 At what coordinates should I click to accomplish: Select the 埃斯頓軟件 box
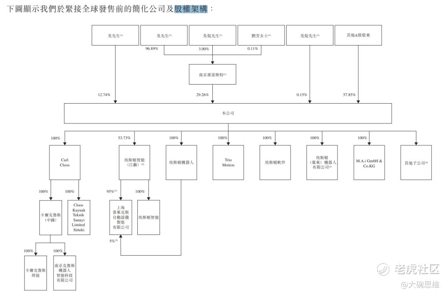click(275, 162)
